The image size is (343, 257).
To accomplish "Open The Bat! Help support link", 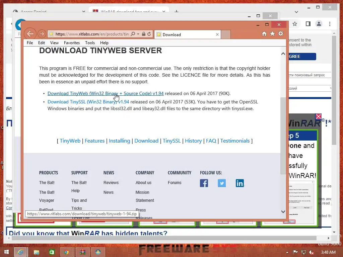I will click(79, 187).
